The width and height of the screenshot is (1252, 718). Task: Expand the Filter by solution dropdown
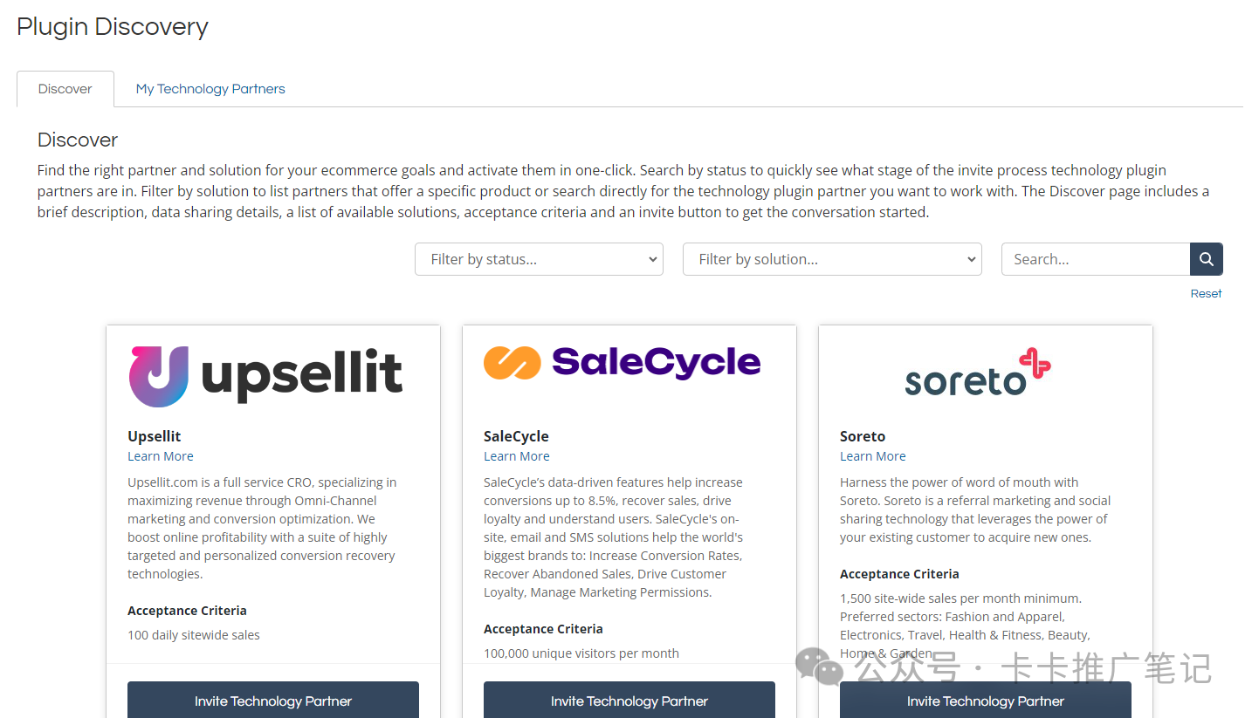coord(832,259)
